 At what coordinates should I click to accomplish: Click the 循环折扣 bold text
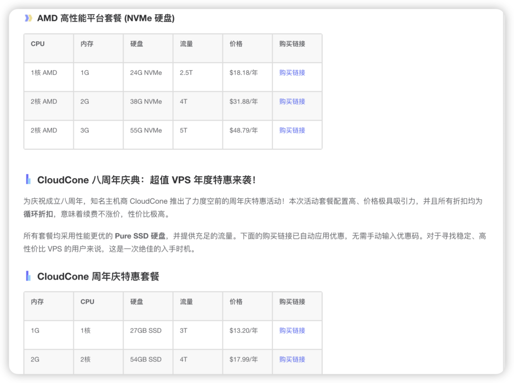38,214
